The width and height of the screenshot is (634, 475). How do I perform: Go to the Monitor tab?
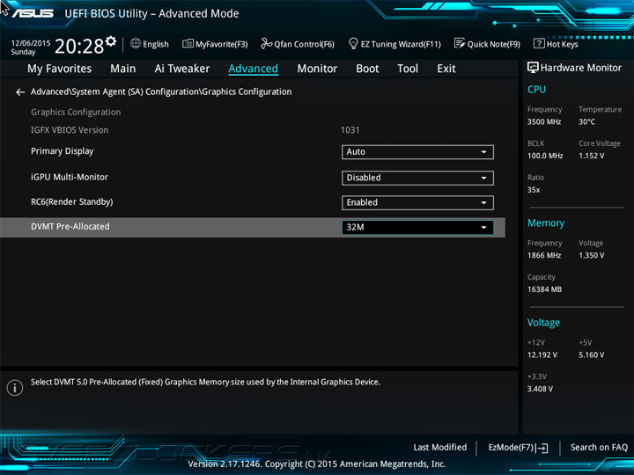coord(317,69)
